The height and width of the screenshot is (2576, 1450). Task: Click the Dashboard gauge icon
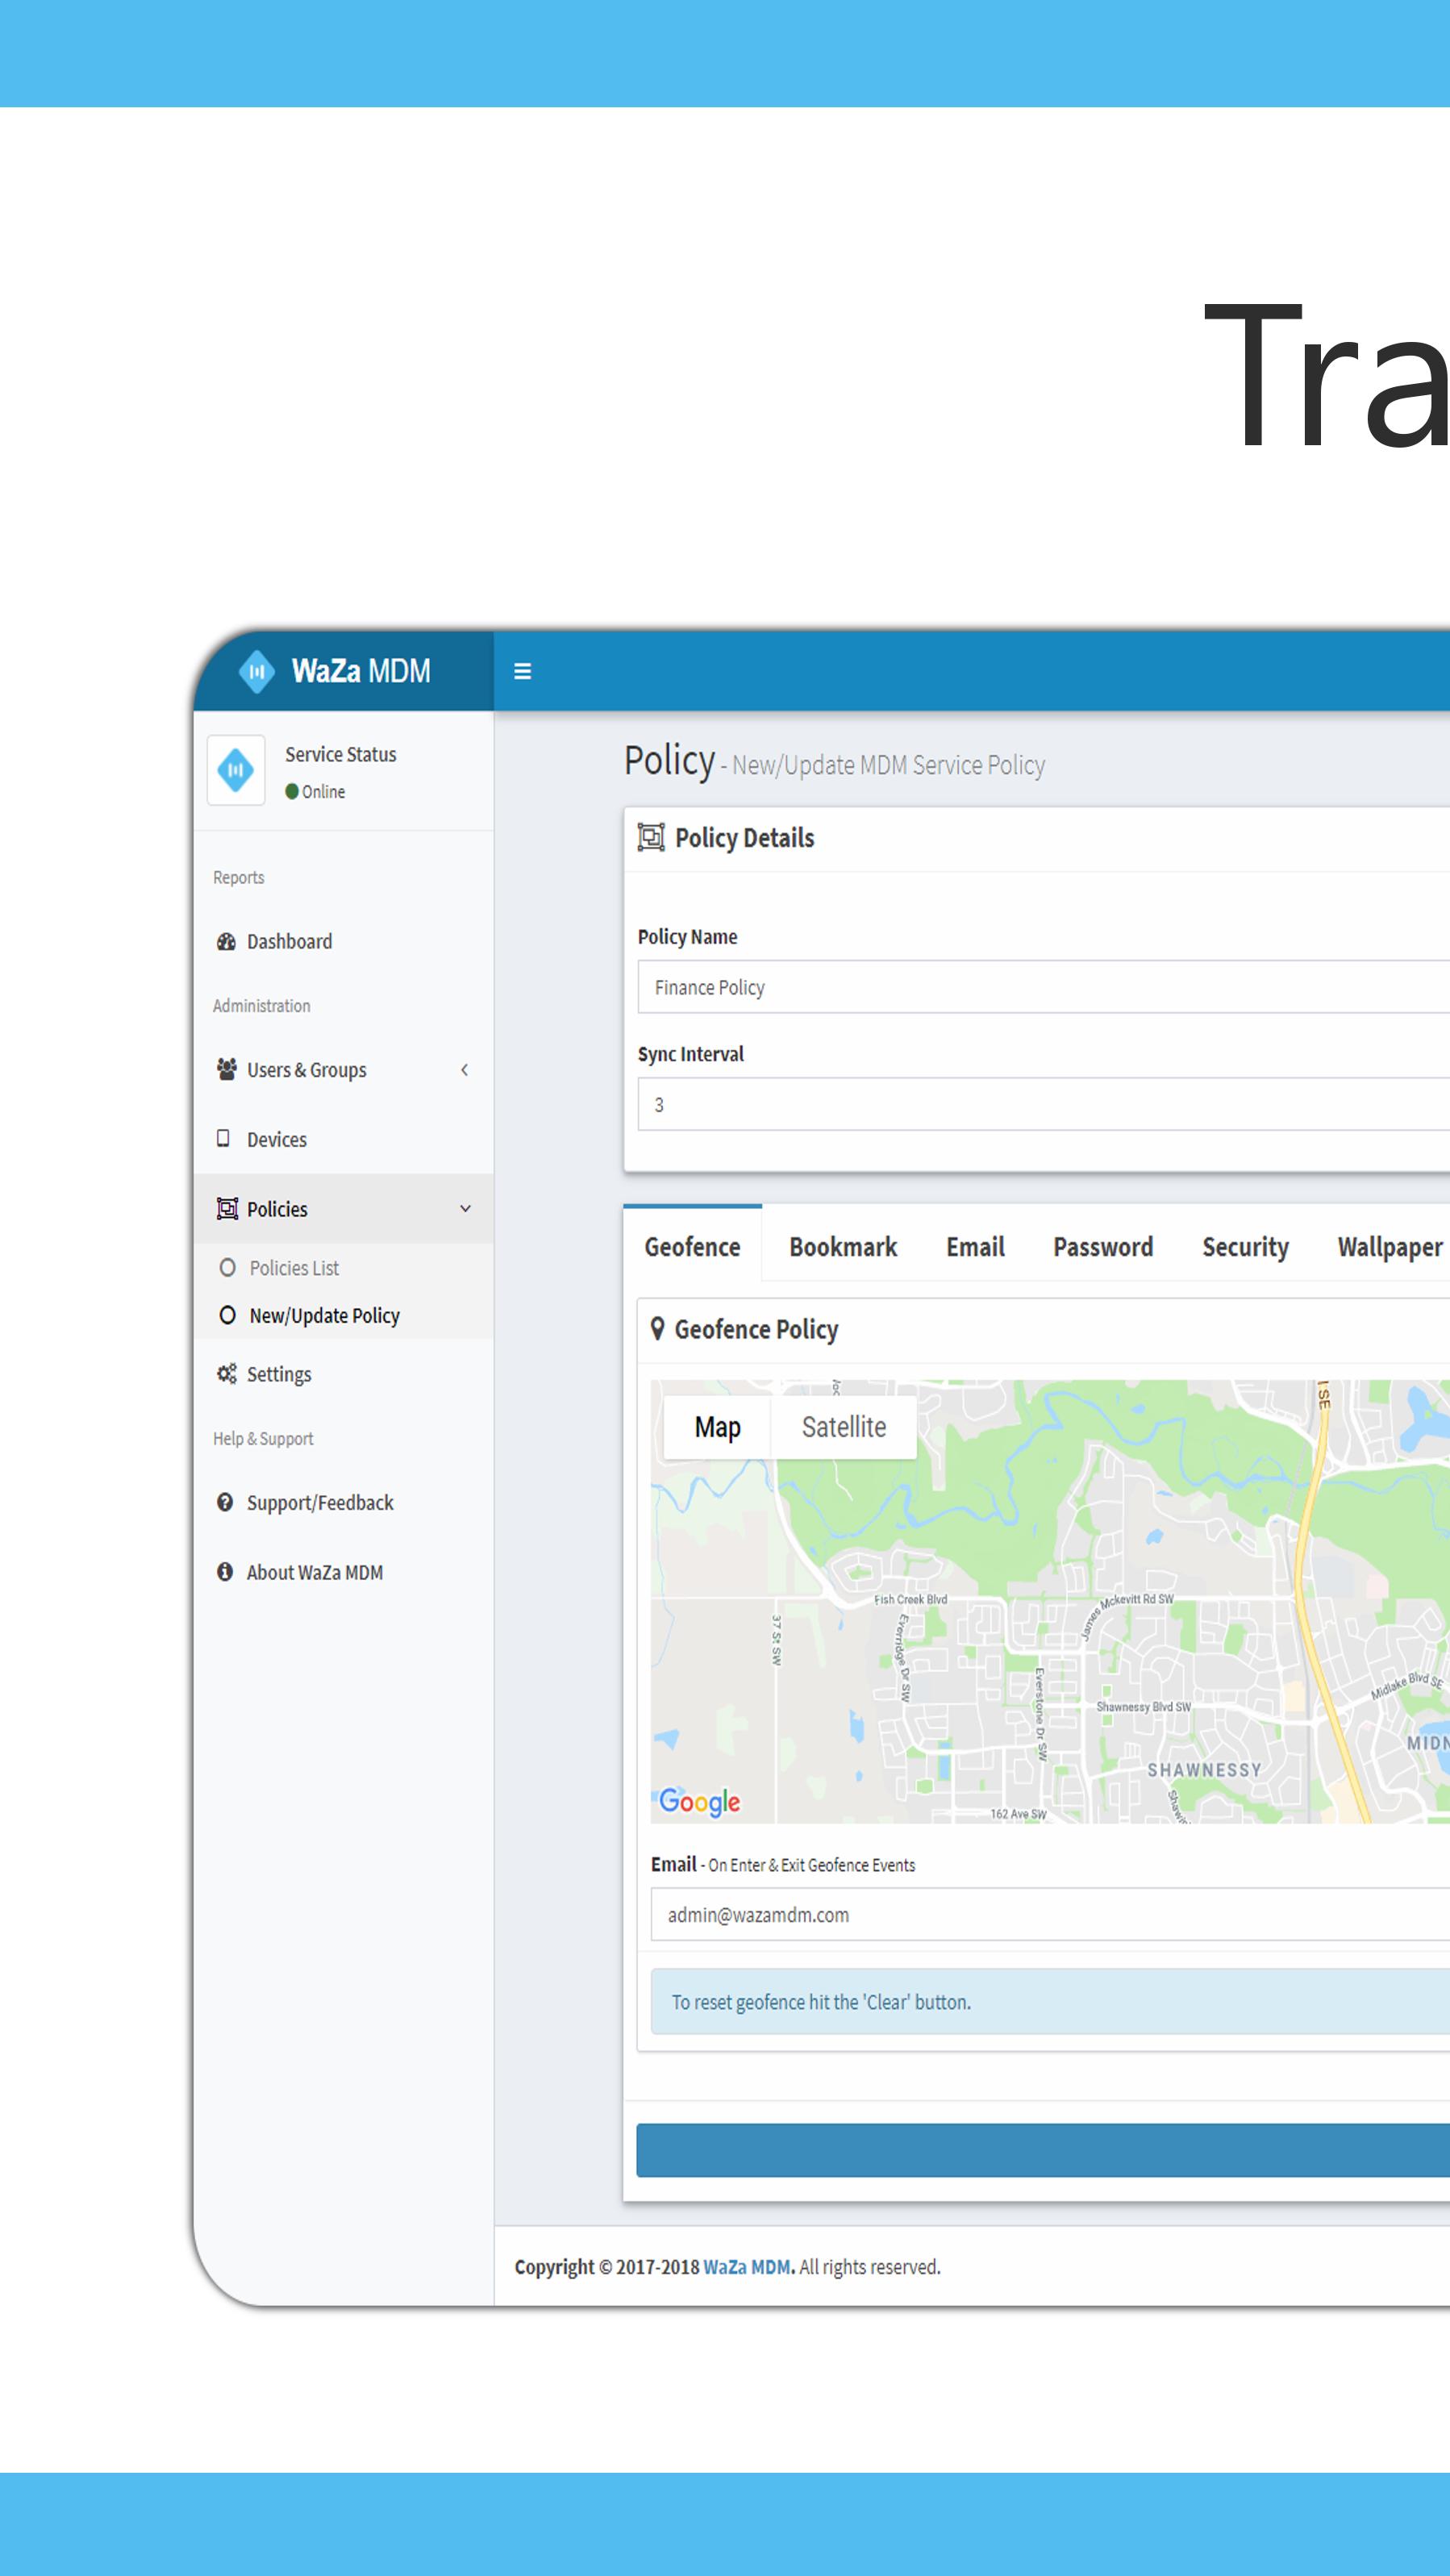[227, 941]
